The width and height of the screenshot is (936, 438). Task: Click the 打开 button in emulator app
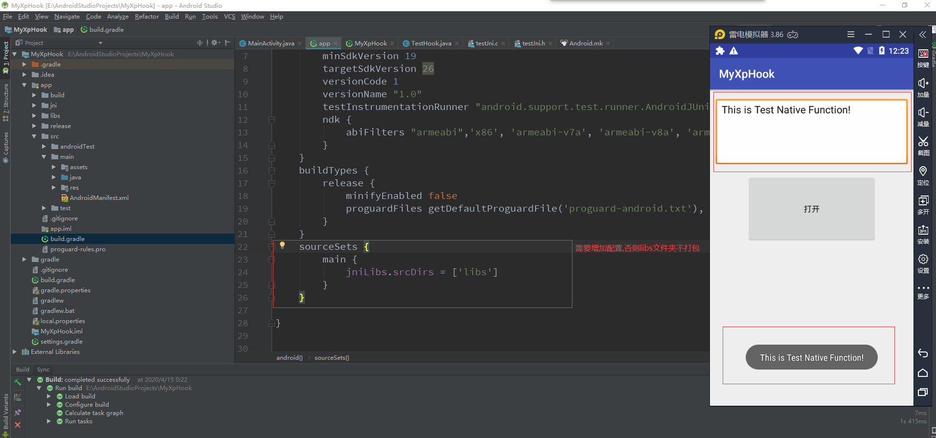(811, 209)
